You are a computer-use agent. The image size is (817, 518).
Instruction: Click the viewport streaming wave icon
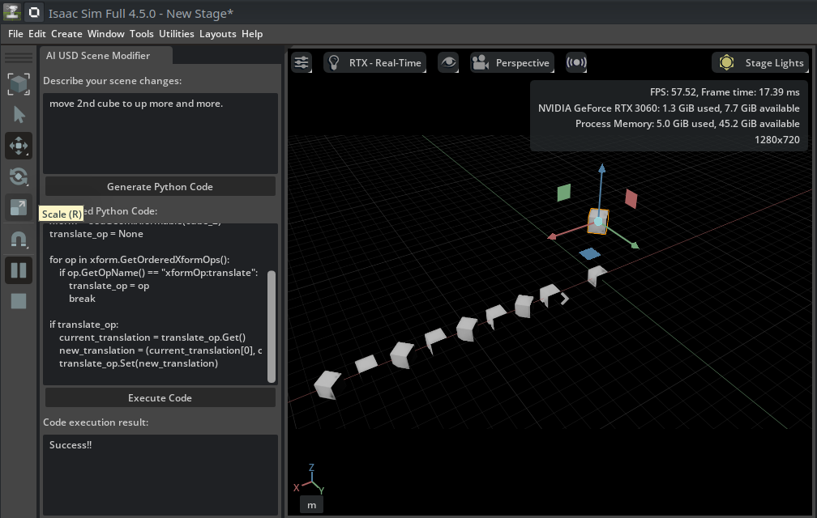(x=576, y=62)
